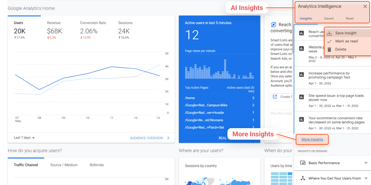Click the /Google+Red...Campus+Bike page row
The height and width of the screenshot is (185, 371).
click(220, 105)
